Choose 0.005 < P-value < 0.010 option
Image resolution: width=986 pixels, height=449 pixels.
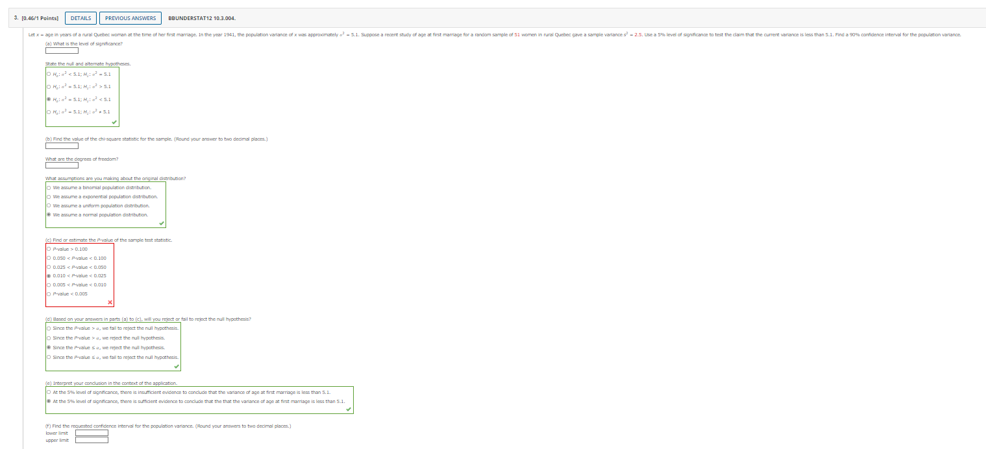point(48,284)
